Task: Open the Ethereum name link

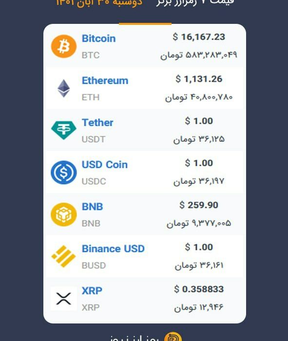Action: coord(105,81)
